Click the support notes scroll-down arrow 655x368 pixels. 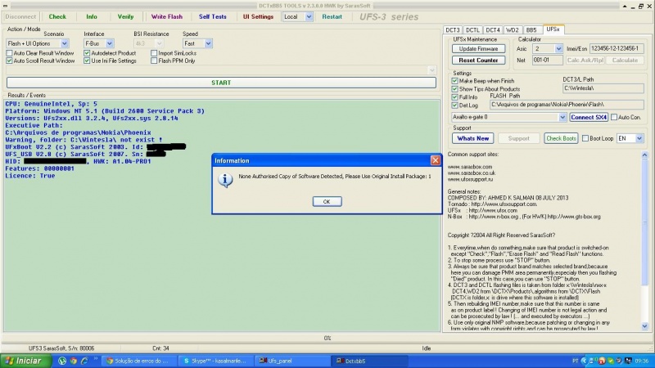[x=644, y=326]
